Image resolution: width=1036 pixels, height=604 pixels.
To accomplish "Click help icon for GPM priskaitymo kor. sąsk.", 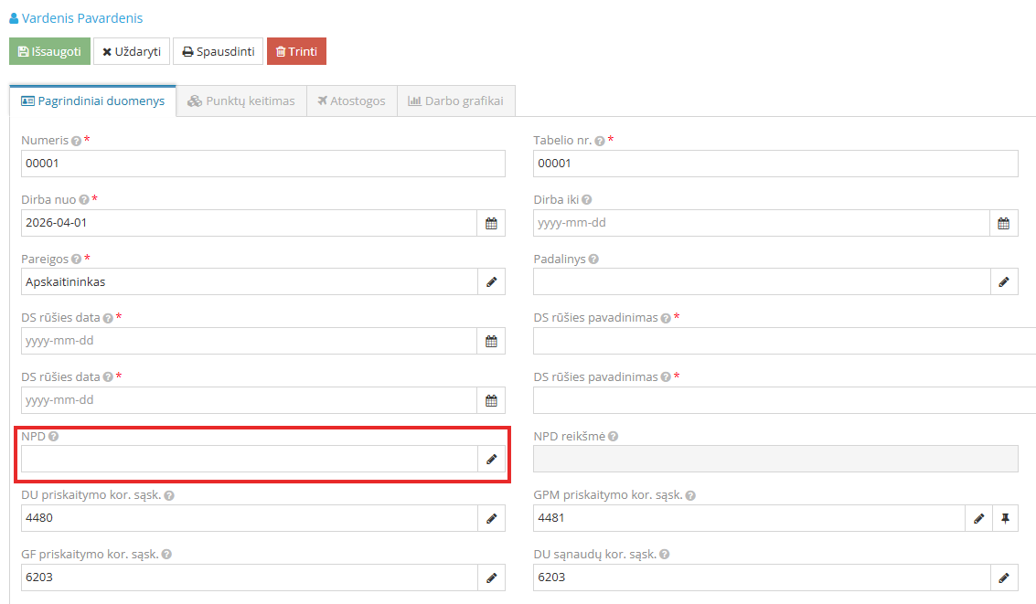I will pyautogui.click(x=690, y=495).
